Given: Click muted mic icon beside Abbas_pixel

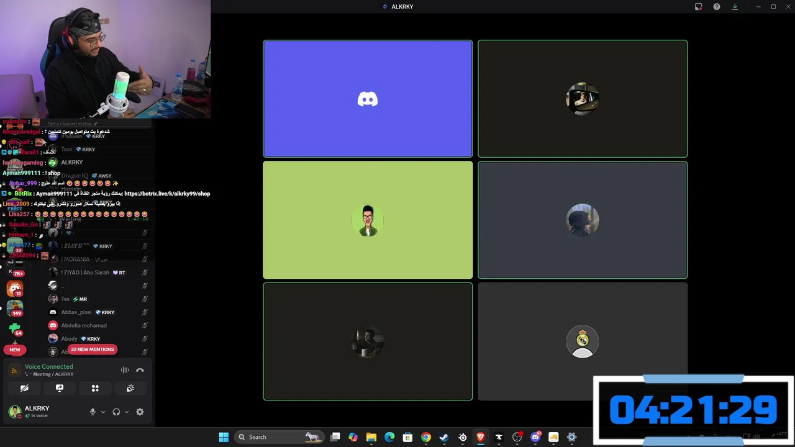Looking at the screenshot, I should point(145,312).
